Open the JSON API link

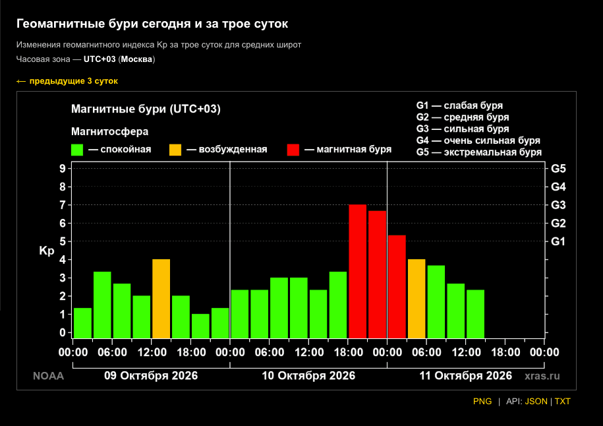pos(536,402)
